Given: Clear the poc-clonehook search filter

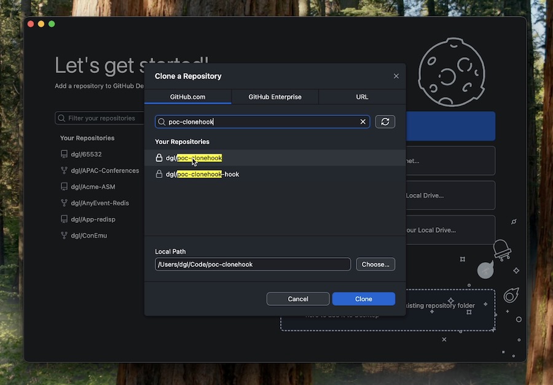Looking at the screenshot, I should (363, 122).
